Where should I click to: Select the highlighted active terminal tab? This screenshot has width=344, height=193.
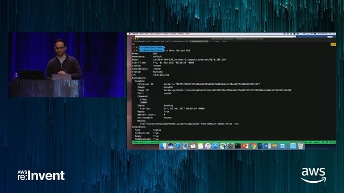pos(199,41)
